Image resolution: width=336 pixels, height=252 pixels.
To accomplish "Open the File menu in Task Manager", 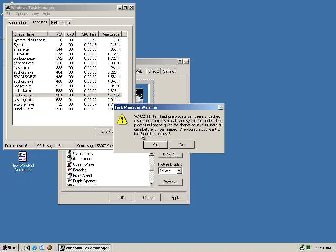I will [9, 14].
